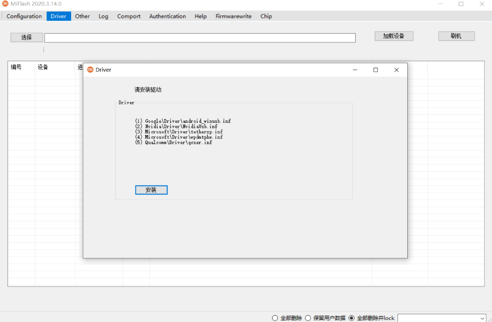
Task: Click the MiFlash app logo in title bar
Action: coord(5,4)
